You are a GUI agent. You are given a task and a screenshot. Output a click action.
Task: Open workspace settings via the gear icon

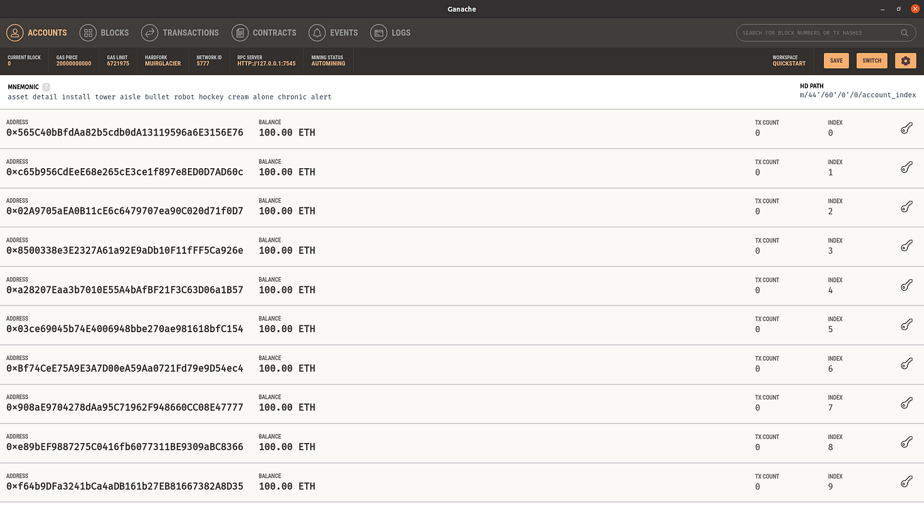coord(905,61)
